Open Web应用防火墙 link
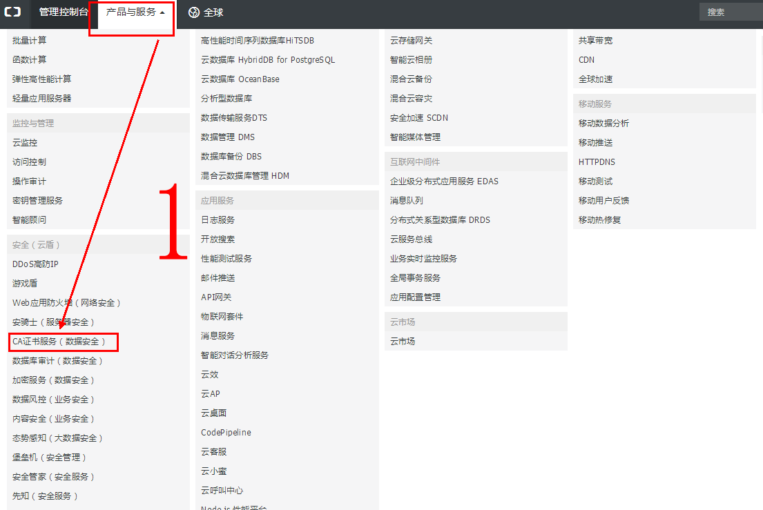Image resolution: width=763 pixels, height=510 pixels. point(67,303)
